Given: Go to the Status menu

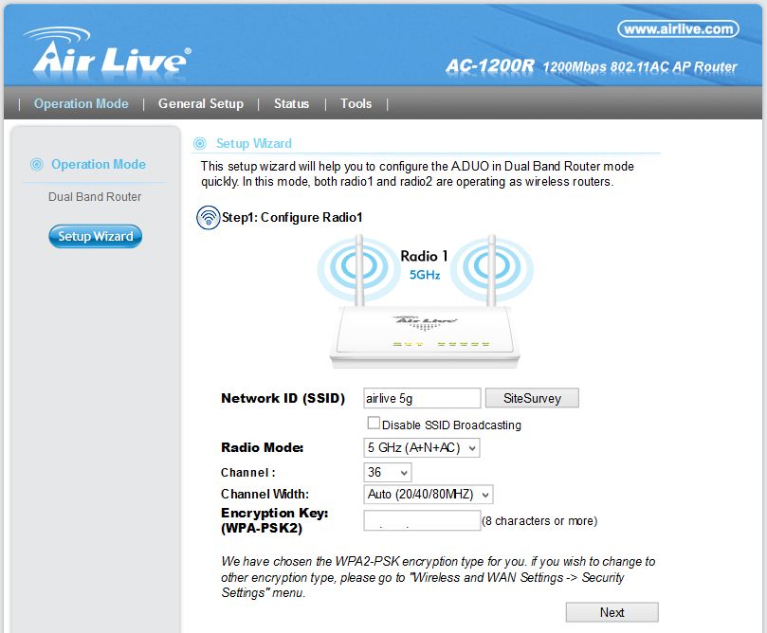Looking at the screenshot, I should [292, 103].
